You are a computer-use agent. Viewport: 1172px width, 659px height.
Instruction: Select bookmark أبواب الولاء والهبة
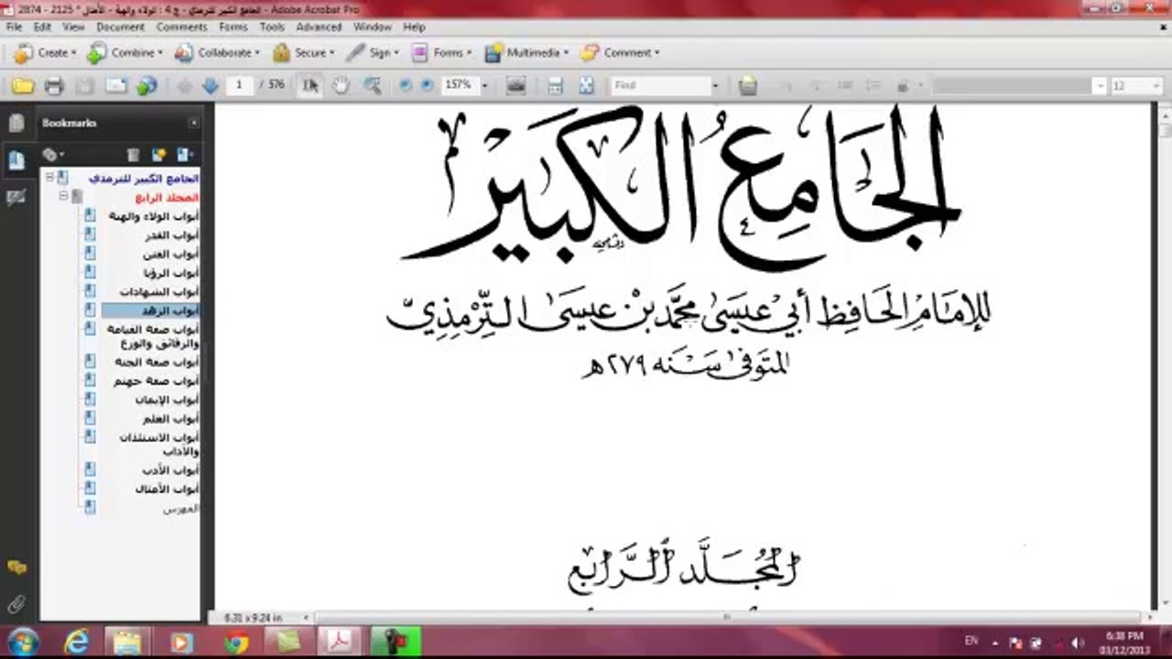click(154, 216)
